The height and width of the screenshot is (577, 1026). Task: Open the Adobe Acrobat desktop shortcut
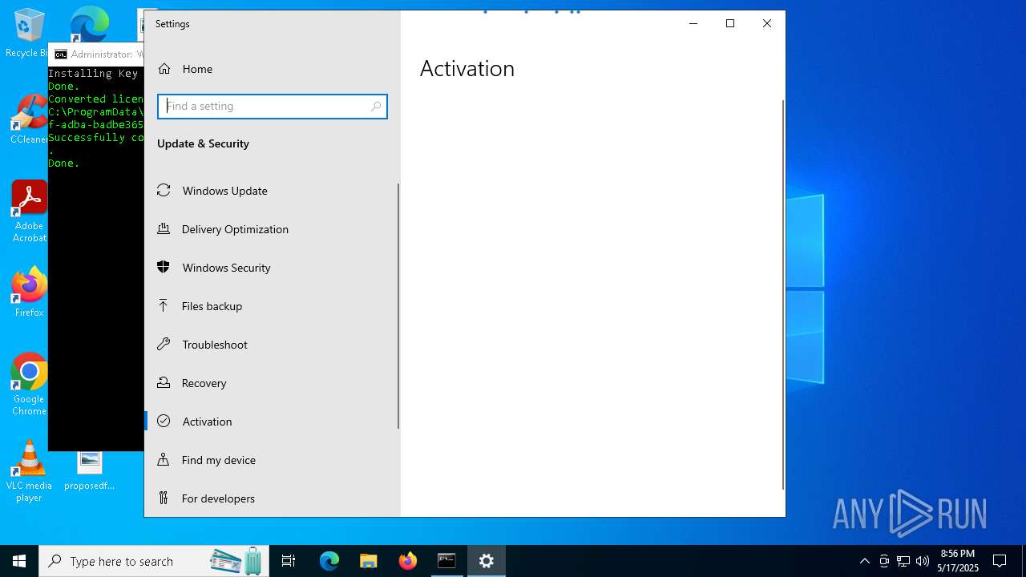coord(29,211)
